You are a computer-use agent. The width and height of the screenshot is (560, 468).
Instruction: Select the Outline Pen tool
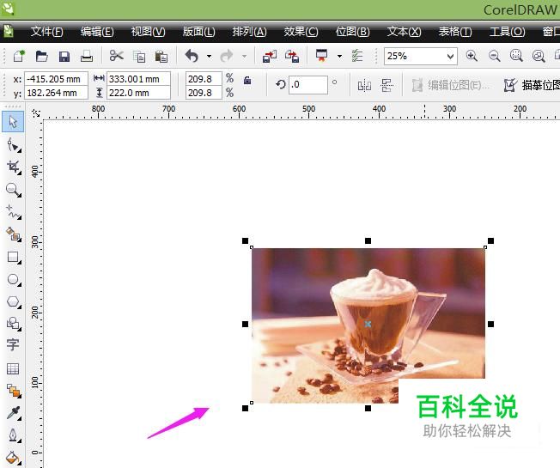click(x=14, y=435)
